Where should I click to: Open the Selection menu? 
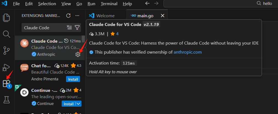coord(47,4)
